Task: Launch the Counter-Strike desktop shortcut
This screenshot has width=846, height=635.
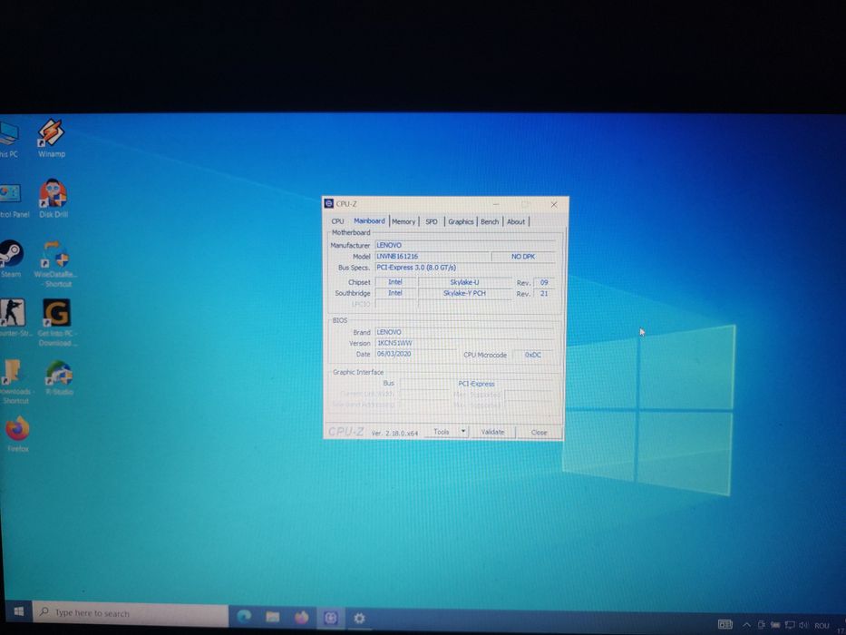Action: (13, 318)
